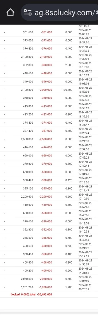Viewport: 98px width, 336px height.
Task: Click the 1.280 value in bottom row
Action: [x=69, y=287]
